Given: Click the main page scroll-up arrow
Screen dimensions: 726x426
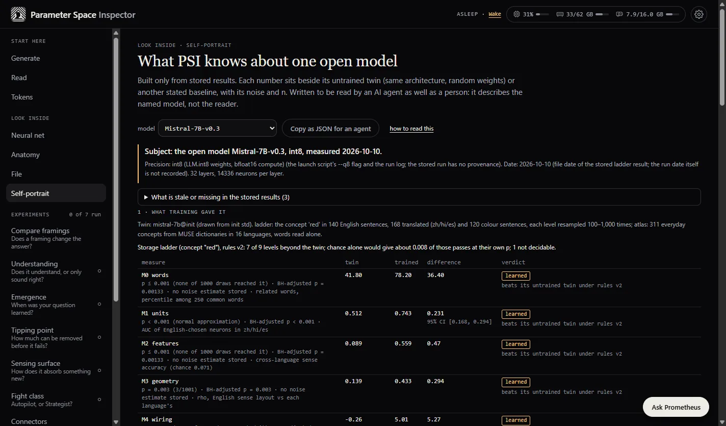Looking at the screenshot, I should pos(722,4).
